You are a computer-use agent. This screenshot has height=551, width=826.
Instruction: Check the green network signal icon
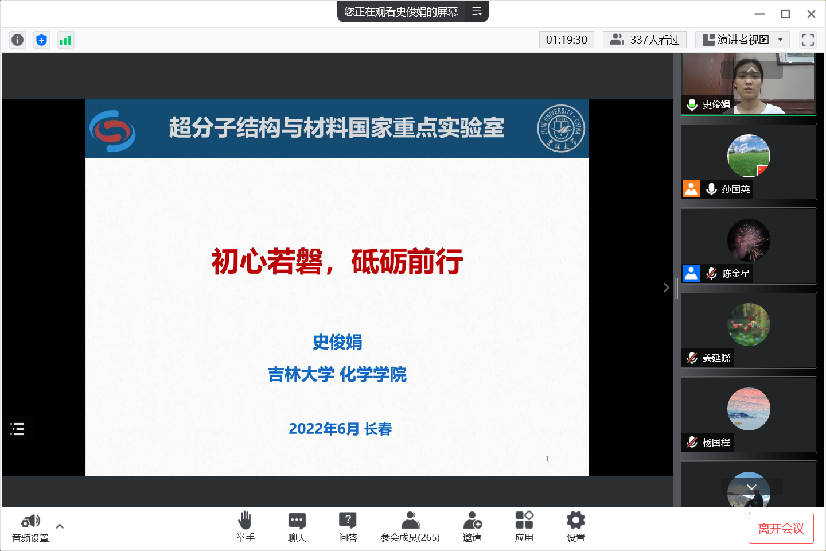(65, 40)
